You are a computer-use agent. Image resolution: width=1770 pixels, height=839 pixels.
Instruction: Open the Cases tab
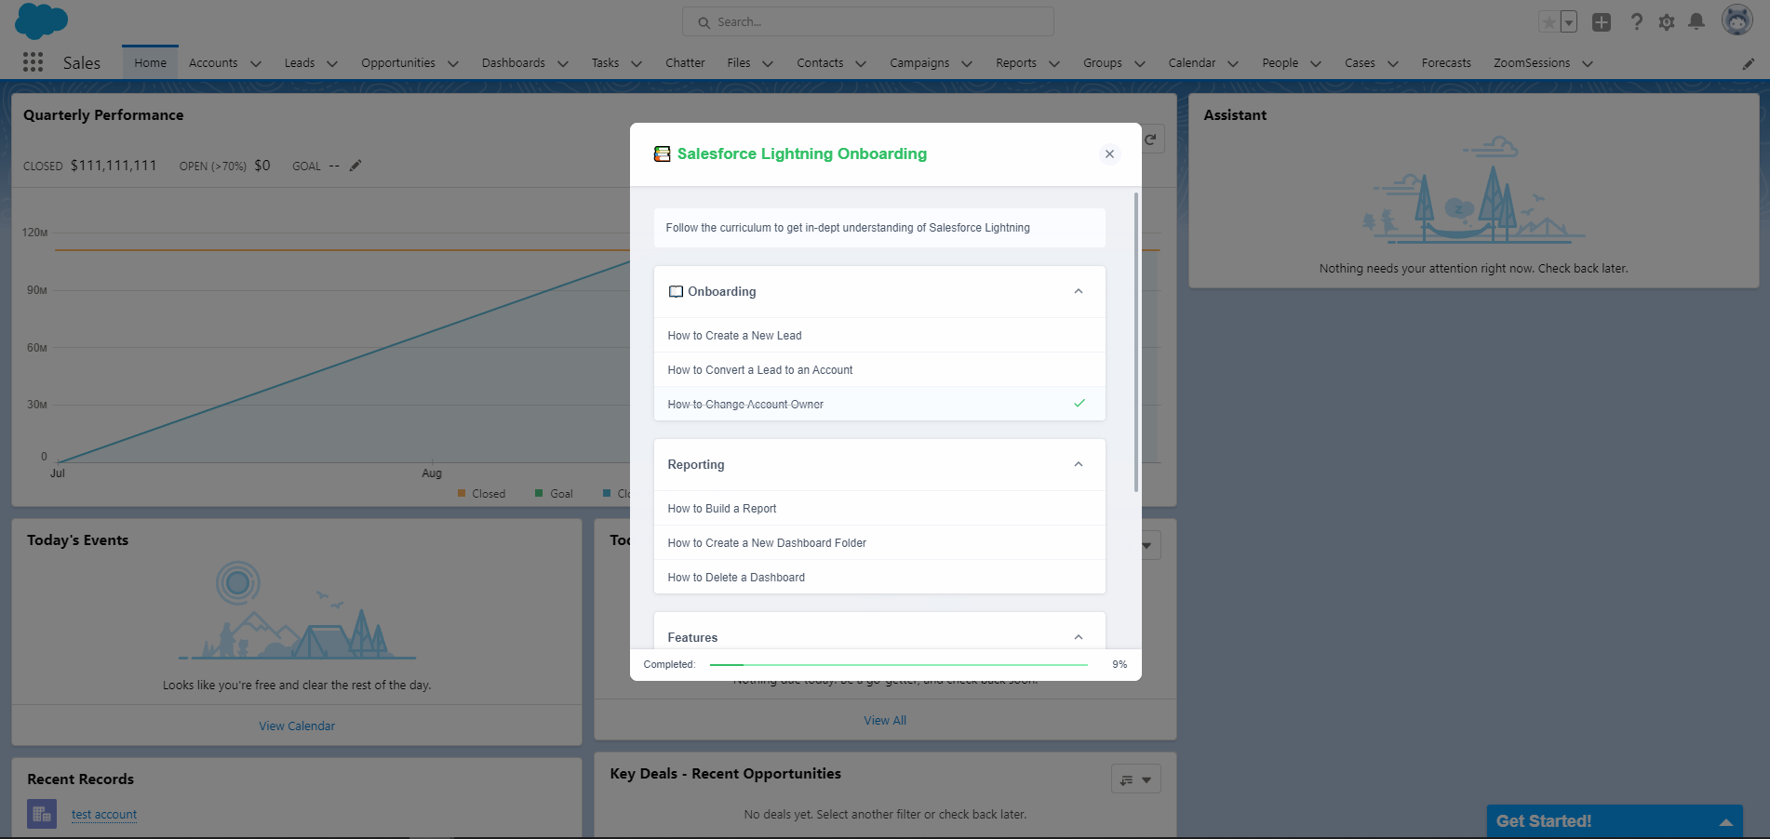[1360, 63]
